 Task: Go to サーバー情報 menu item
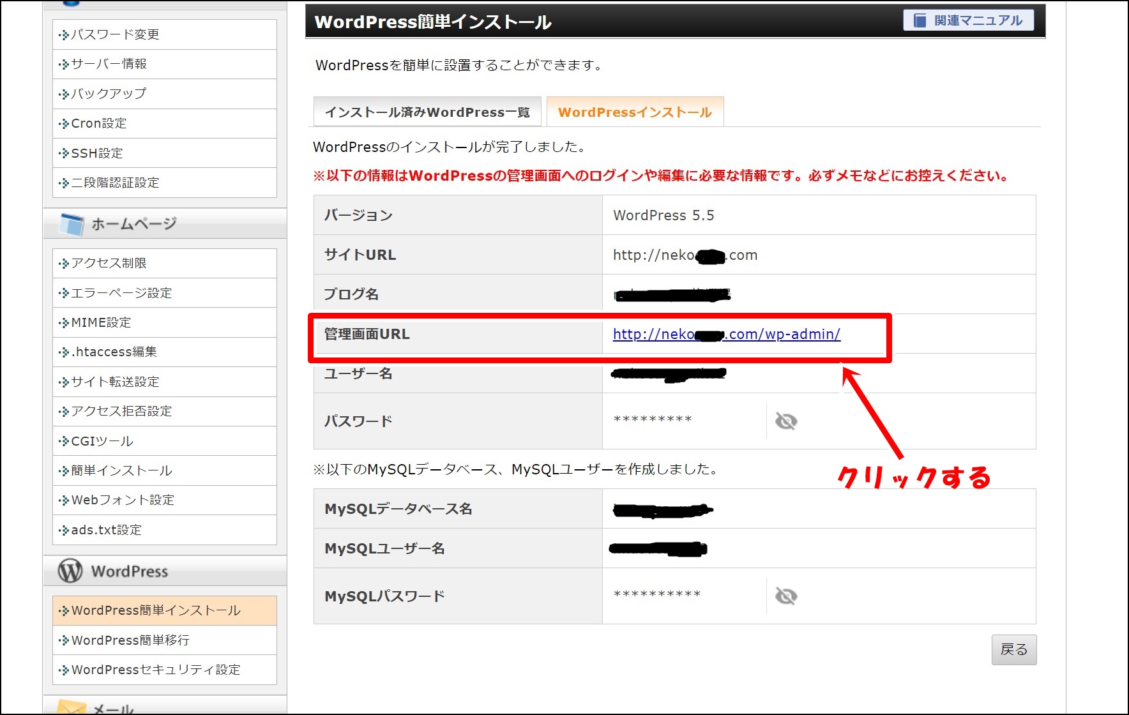coord(165,64)
